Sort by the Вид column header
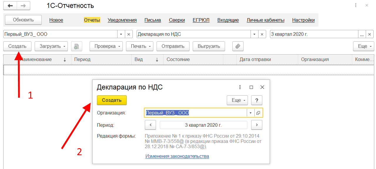Viewport: 376px width, 169px height. tap(147, 59)
